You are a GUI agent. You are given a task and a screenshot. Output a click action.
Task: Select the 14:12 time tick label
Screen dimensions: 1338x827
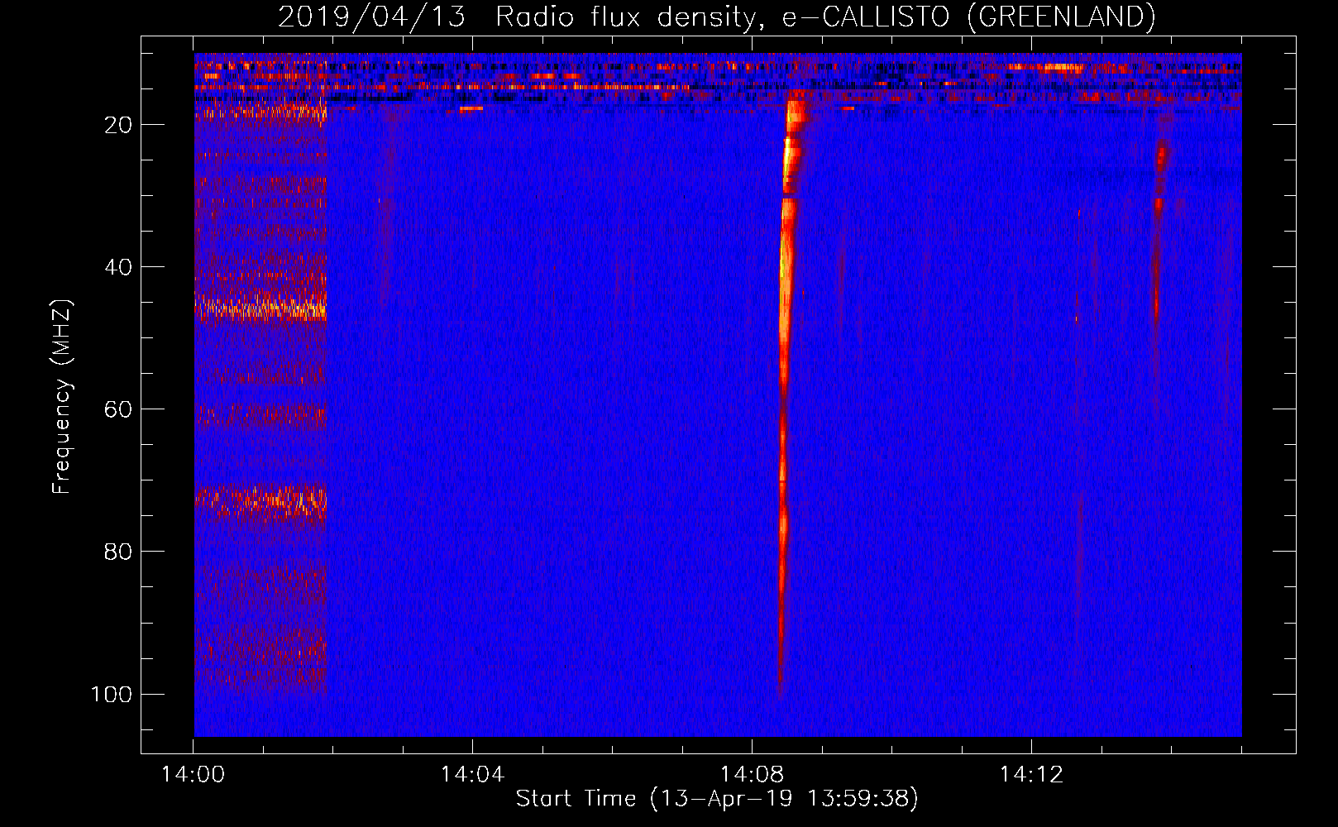coord(1031,774)
